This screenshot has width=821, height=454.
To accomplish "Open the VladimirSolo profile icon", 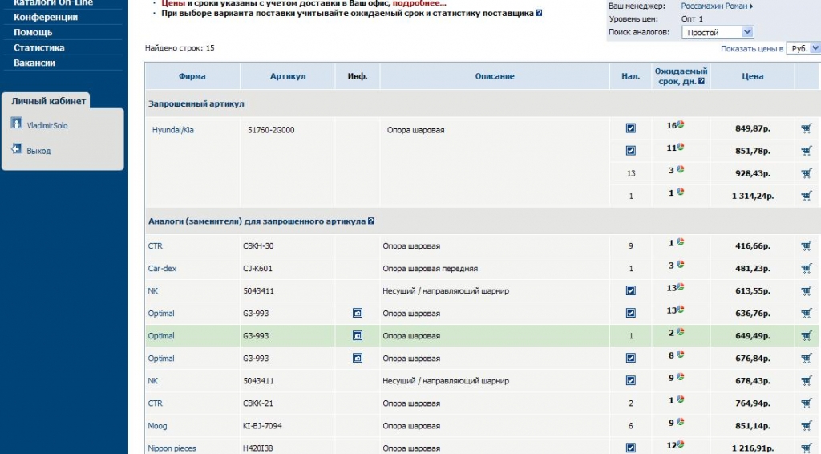I will 17,124.
